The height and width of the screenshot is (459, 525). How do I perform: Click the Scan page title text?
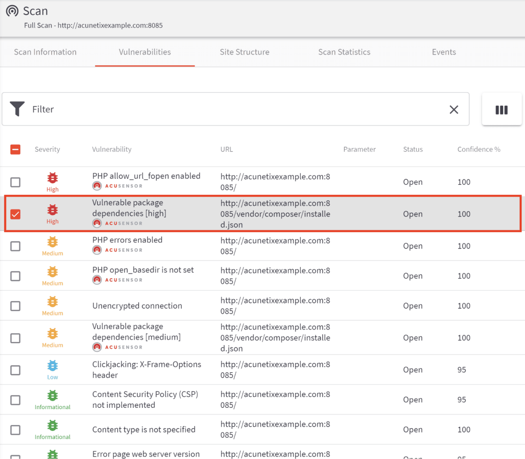35,11
